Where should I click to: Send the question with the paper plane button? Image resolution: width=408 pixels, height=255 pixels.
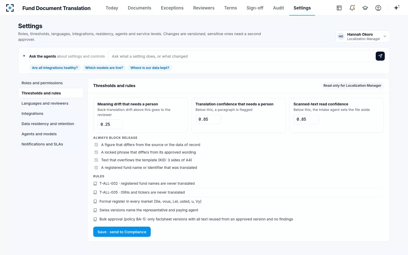[380, 56]
